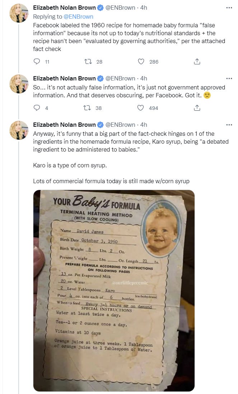The width and height of the screenshot is (238, 394).
Task: Like the tweet with 286 likes
Action: click(141, 61)
